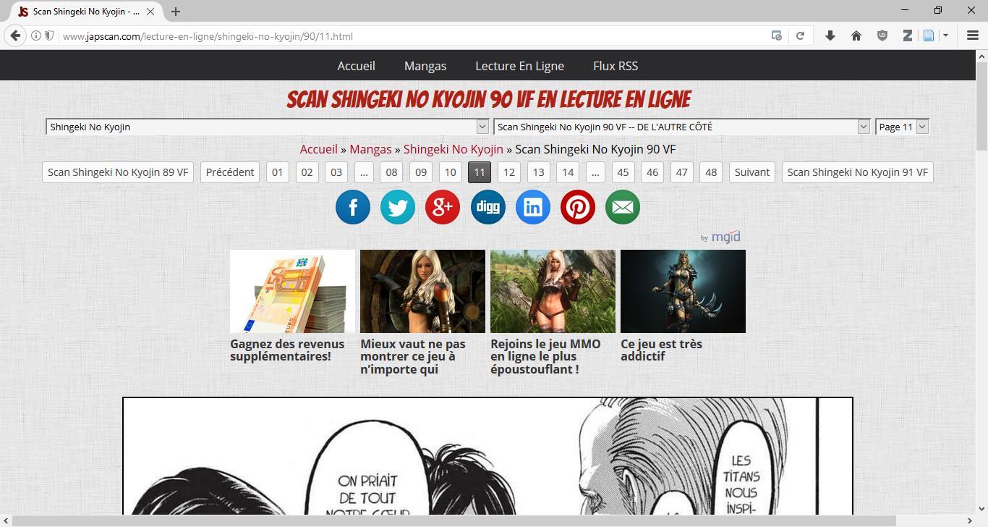Open the euro banknotes ad thumbnail
The height and width of the screenshot is (527, 988).
coord(292,291)
